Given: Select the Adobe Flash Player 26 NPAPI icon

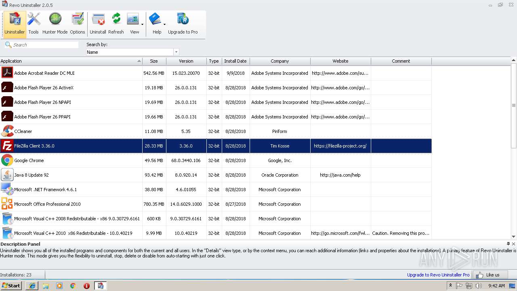Looking at the screenshot, I should 7,102.
